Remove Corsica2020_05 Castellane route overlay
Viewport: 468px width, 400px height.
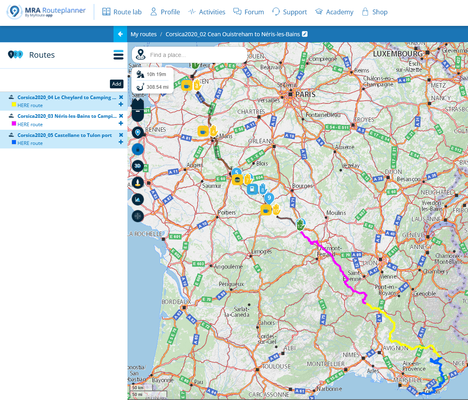click(121, 135)
